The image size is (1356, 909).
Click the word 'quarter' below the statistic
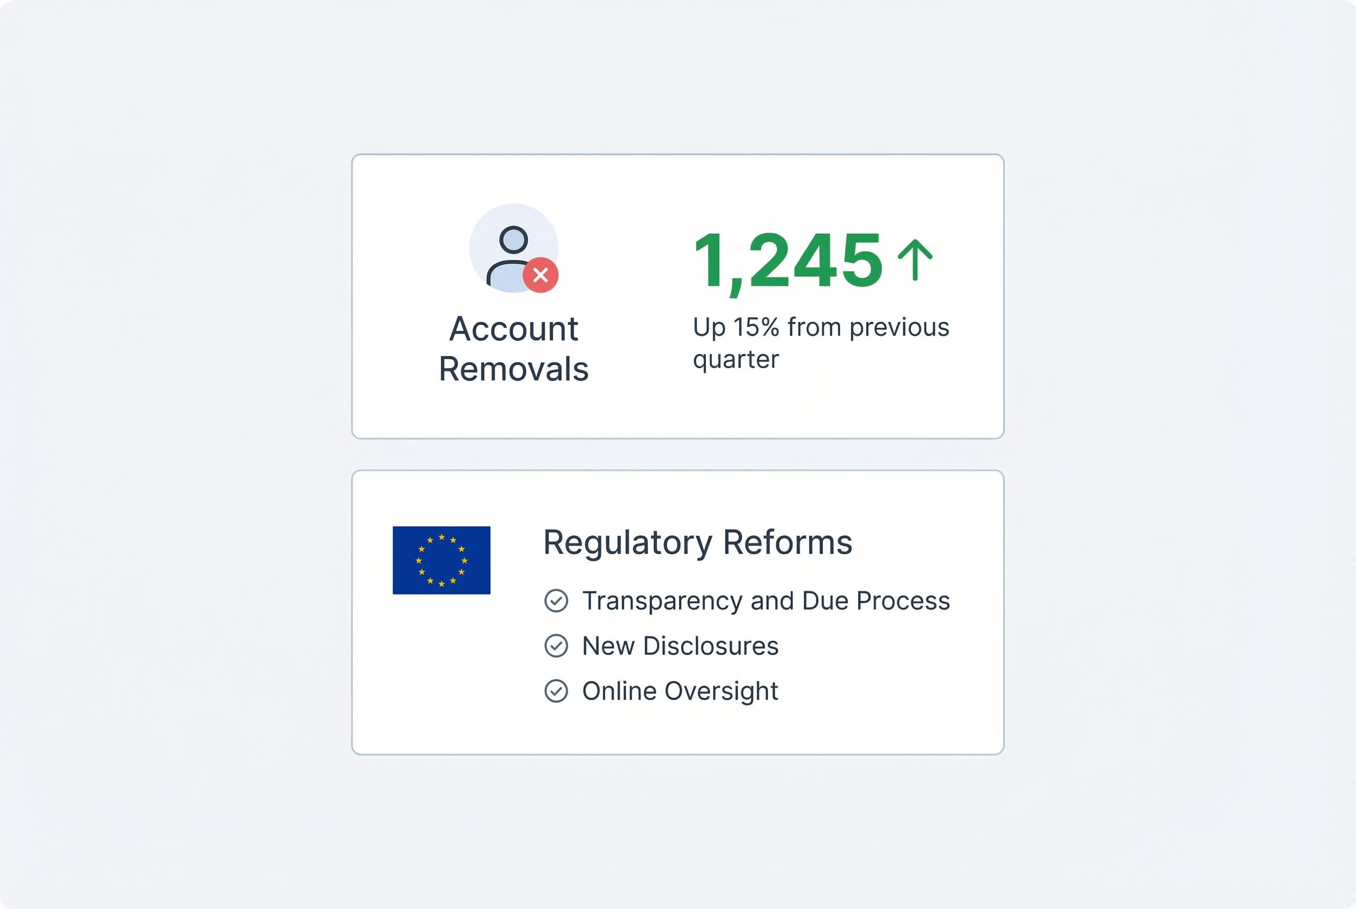(736, 360)
